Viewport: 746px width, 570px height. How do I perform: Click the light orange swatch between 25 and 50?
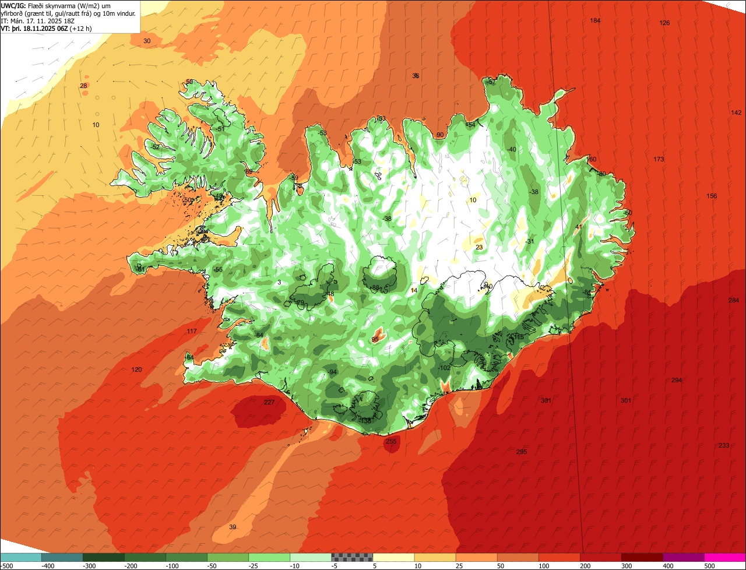pos(476,557)
